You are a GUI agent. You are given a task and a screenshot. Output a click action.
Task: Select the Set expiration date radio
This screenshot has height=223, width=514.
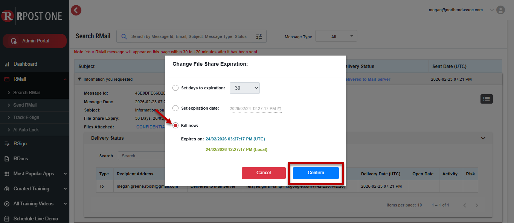(x=175, y=108)
